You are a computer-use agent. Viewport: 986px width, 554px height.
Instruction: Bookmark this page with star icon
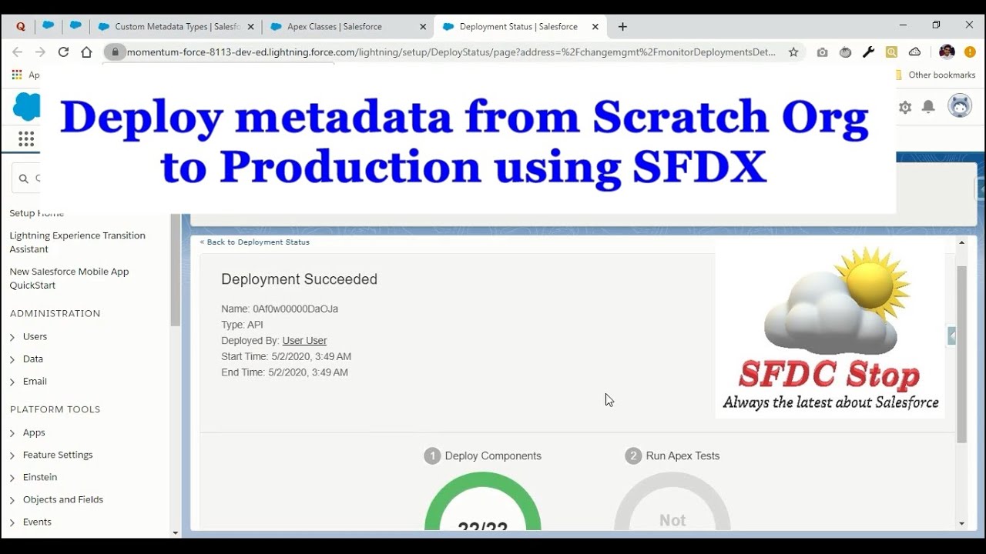pyautogui.click(x=793, y=52)
